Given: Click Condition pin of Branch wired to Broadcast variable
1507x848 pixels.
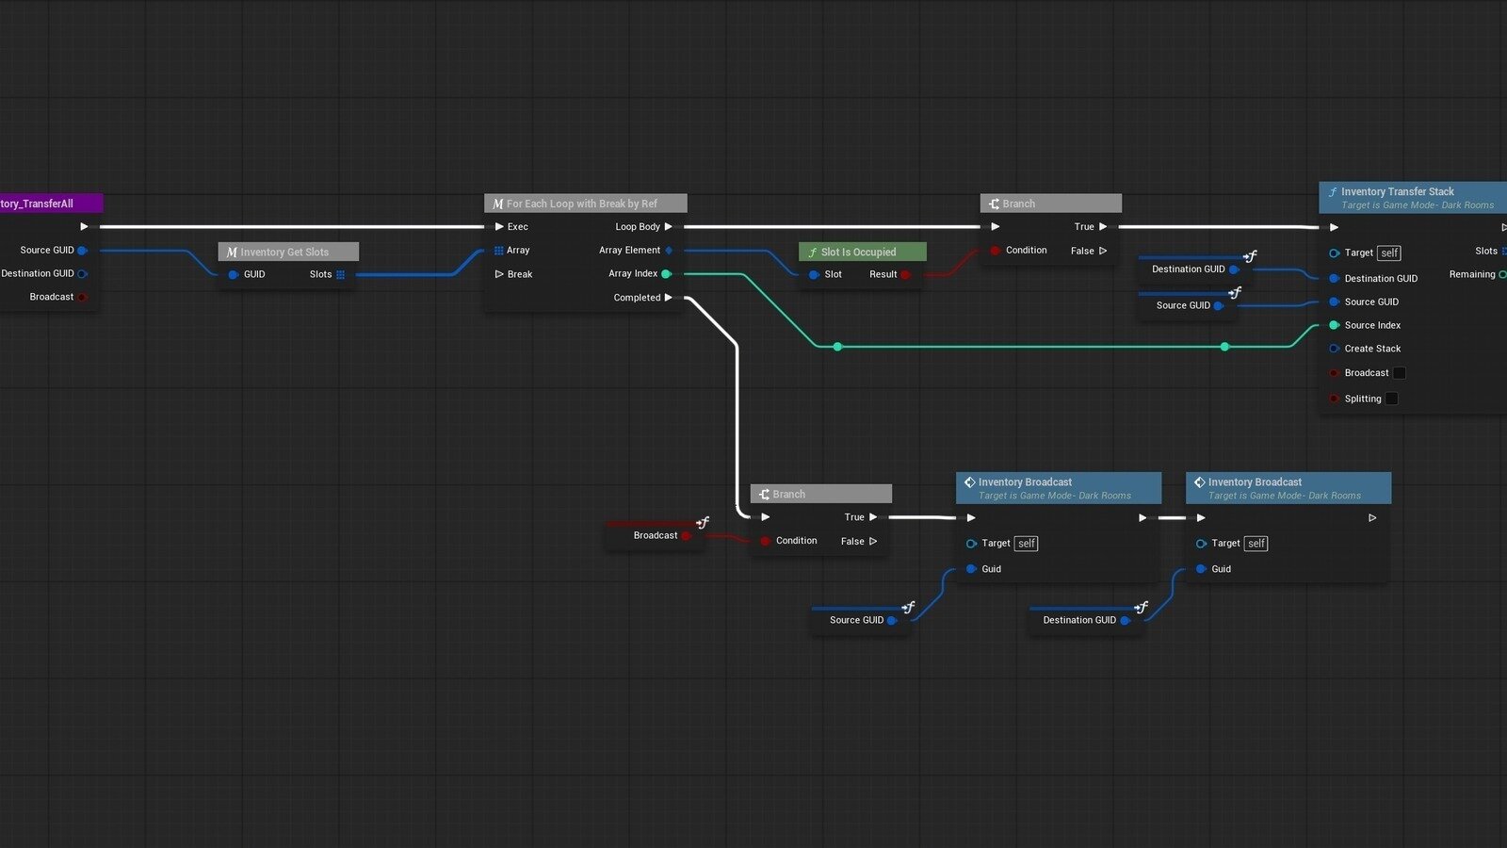Looking at the screenshot, I should tap(766, 541).
